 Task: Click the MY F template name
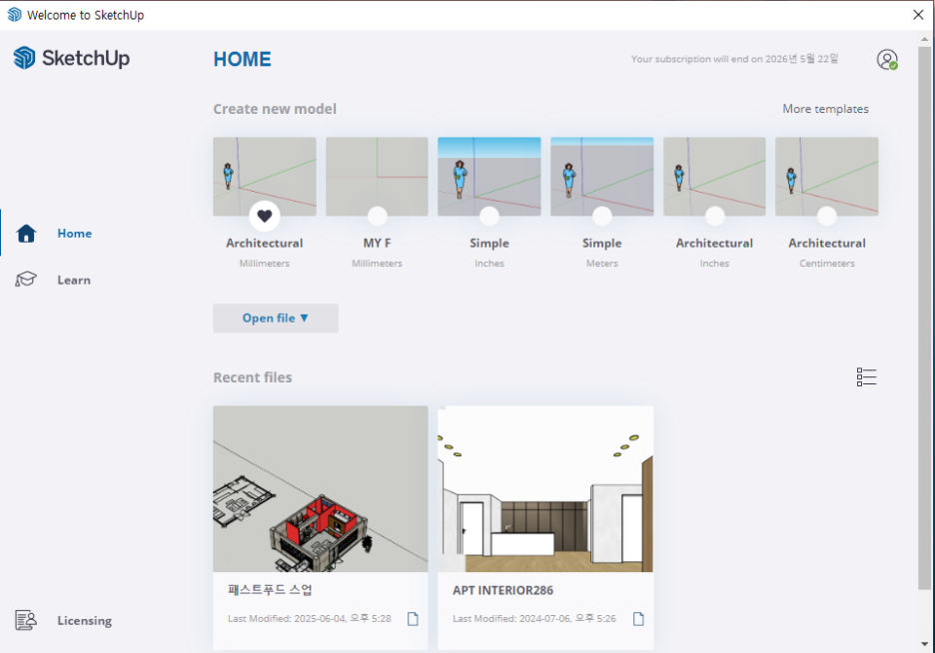pyautogui.click(x=377, y=243)
